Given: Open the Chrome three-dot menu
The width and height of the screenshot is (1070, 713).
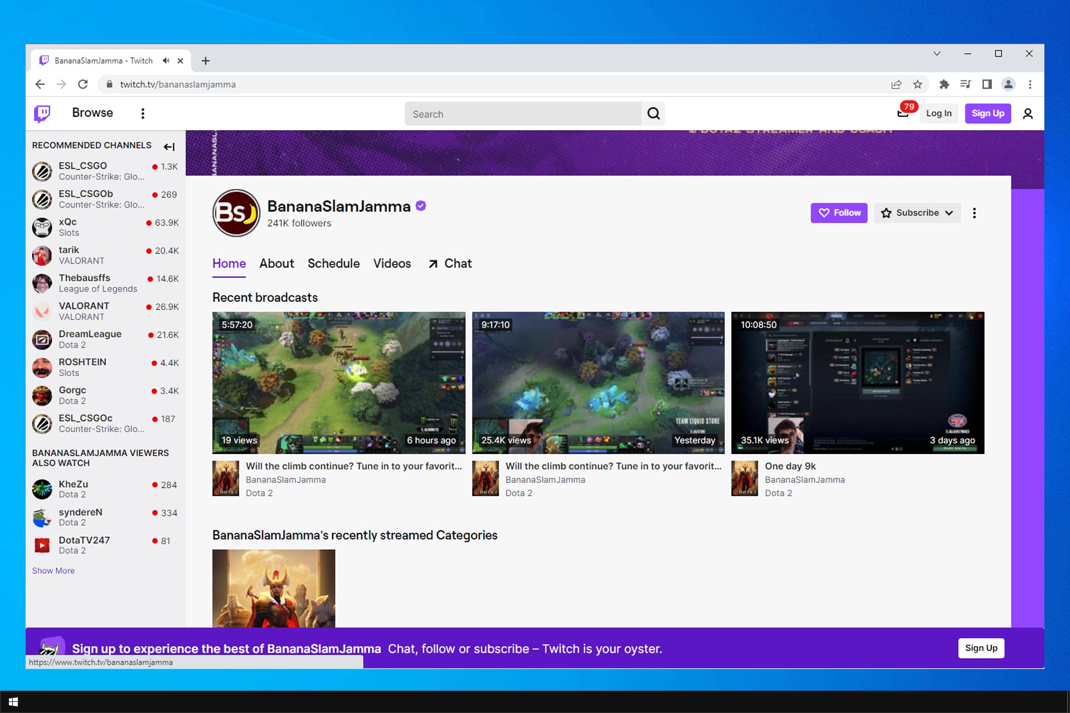Looking at the screenshot, I should [x=1030, y=84].
